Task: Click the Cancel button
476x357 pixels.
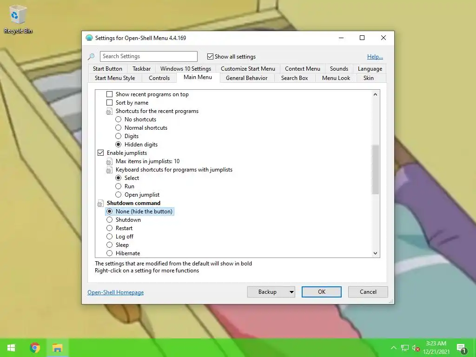Action: coord(368,292)
